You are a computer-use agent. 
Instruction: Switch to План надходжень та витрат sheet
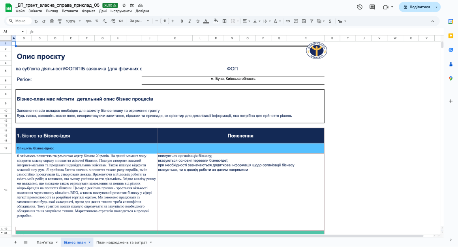[x=122, y=242]
